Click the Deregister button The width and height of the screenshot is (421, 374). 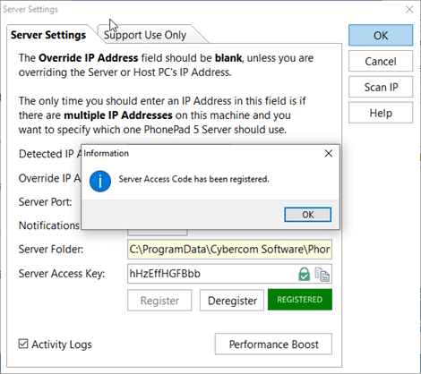click(x=232, y=301)
